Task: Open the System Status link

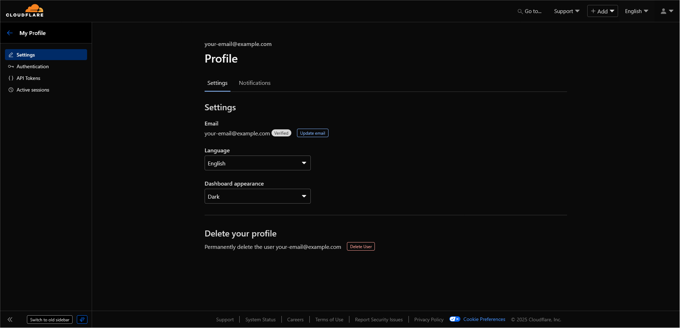Action: click(261, 320)
